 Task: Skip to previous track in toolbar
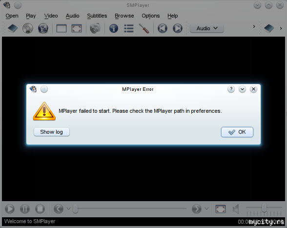point(163,28)
